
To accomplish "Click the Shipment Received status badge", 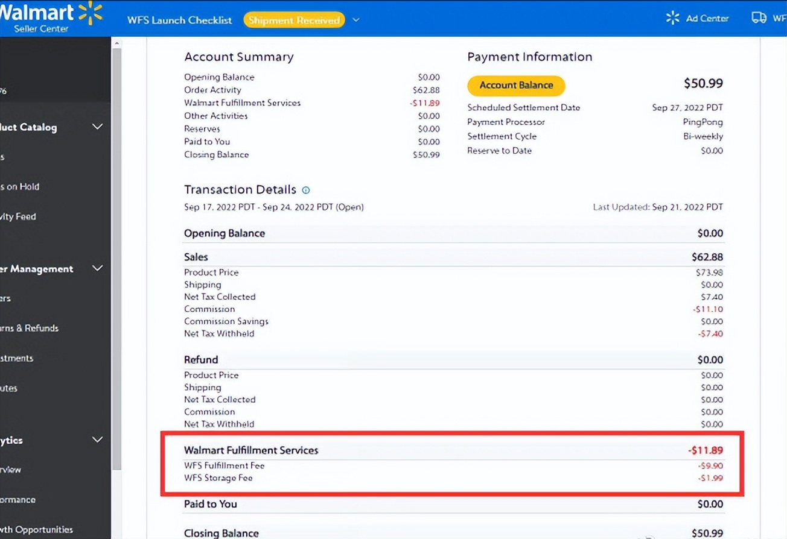I will (x=294, y=20).
